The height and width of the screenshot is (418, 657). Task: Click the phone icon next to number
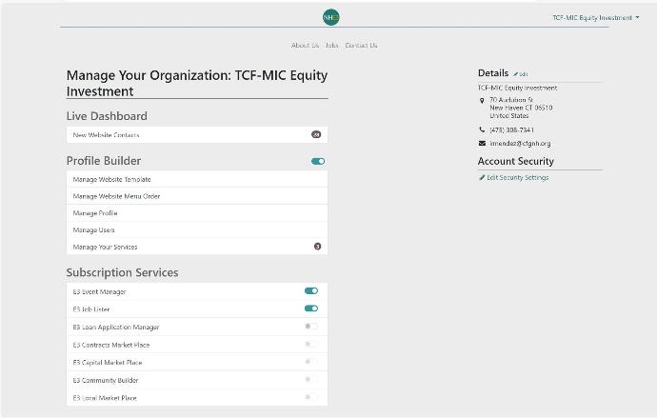tap(482, 129)
